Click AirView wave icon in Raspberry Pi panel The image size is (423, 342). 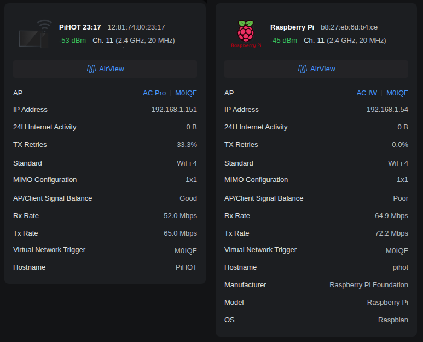(303, 69)
